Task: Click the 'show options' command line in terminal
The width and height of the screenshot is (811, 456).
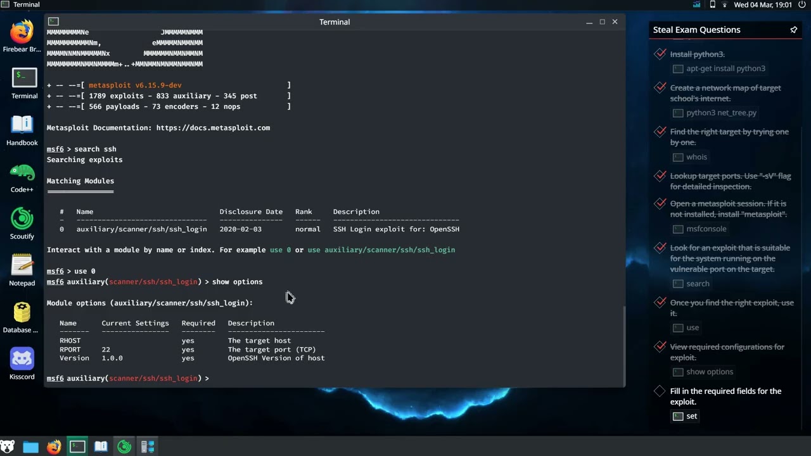Action: (x=155, y=282)
